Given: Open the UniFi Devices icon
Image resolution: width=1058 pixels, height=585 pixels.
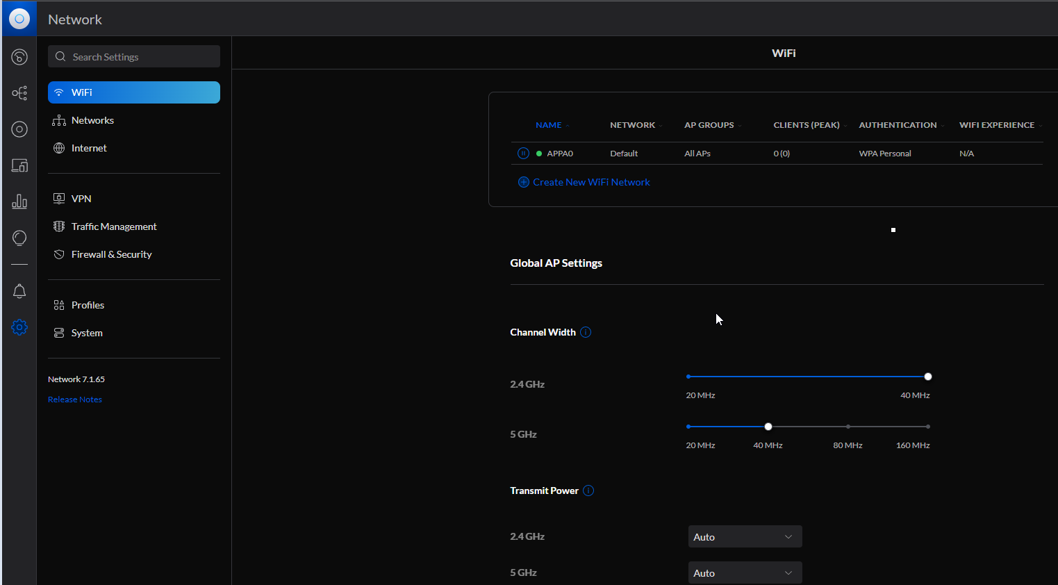Looking at the screenshot, I should click(x=19, y=129).
